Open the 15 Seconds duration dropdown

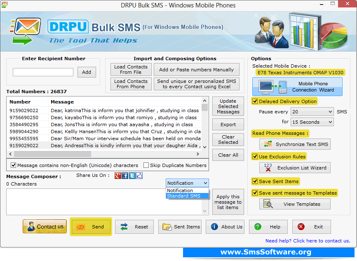[312, 122]
